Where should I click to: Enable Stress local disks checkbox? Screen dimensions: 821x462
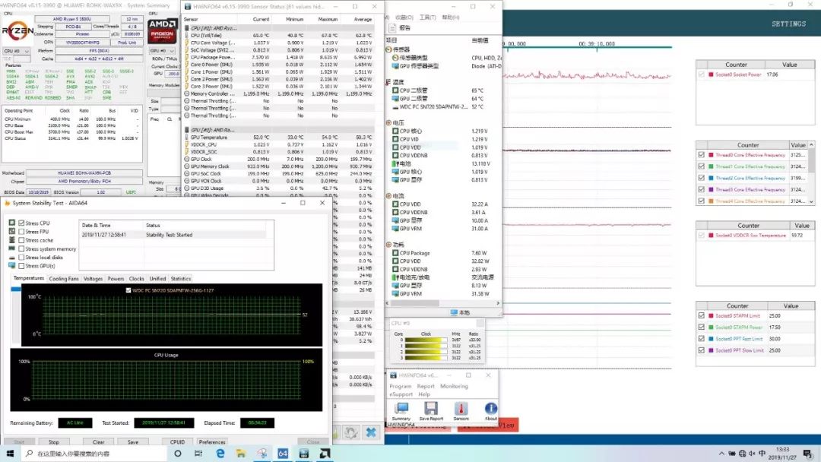[21, 258]
